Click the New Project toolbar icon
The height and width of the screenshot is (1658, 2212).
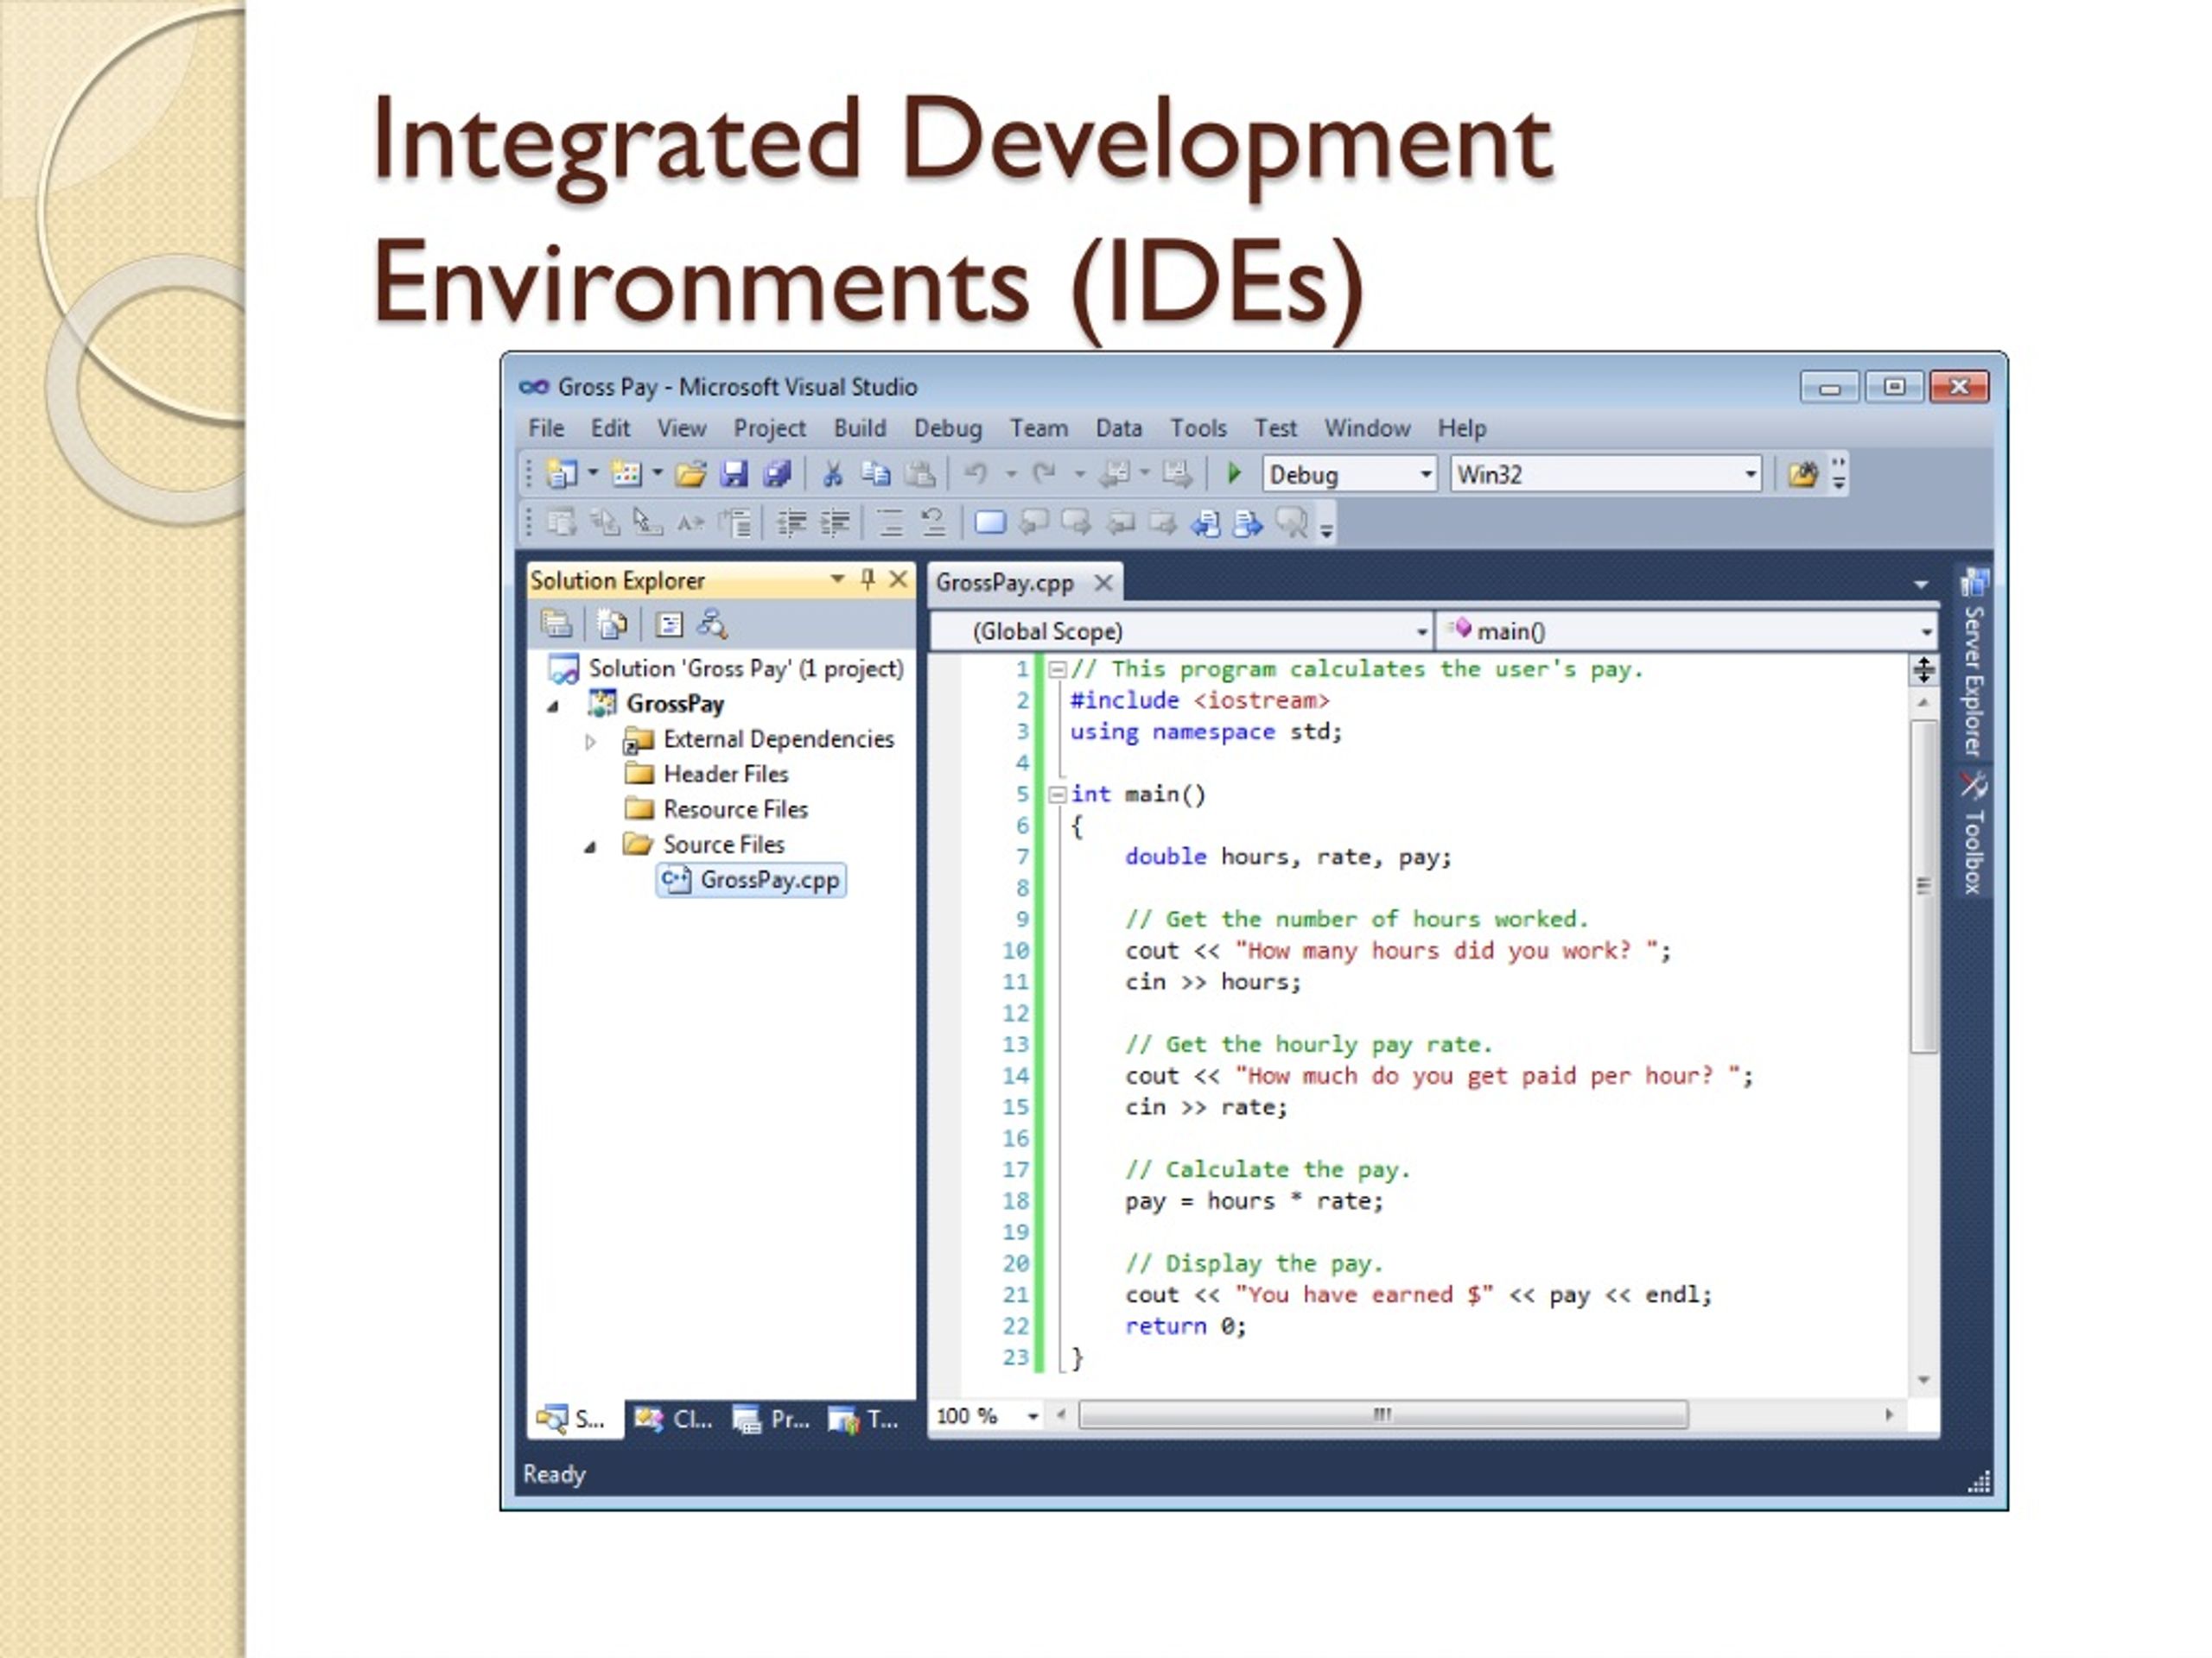click(x=561, y=474)
